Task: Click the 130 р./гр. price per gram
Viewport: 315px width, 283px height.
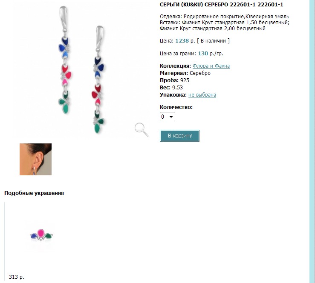Action: pos(211,54)
